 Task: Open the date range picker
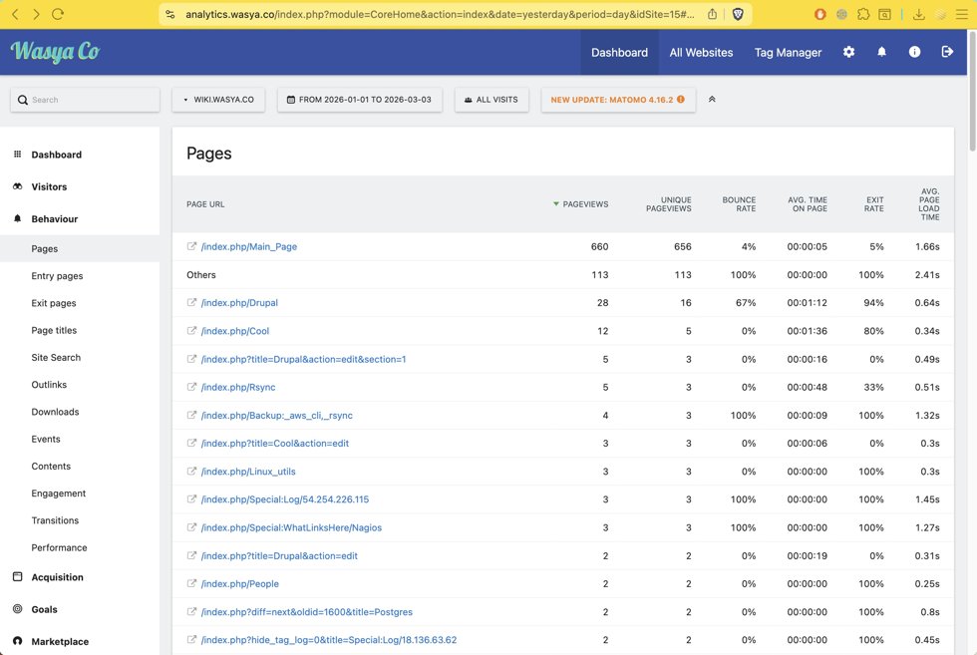pos(359,100)
